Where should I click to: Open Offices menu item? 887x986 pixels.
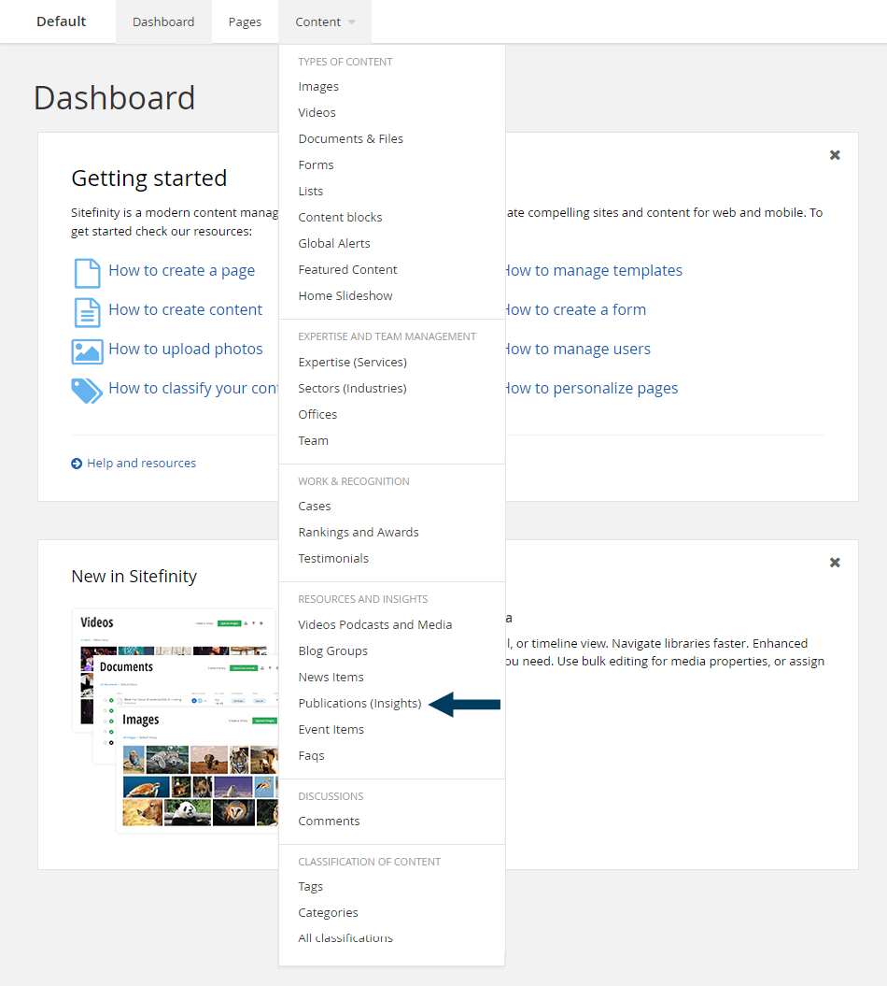[317, 414]
